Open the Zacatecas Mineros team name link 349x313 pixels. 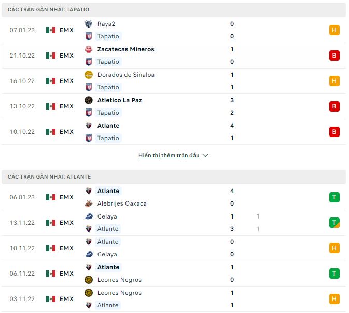(x=125, y=49)
